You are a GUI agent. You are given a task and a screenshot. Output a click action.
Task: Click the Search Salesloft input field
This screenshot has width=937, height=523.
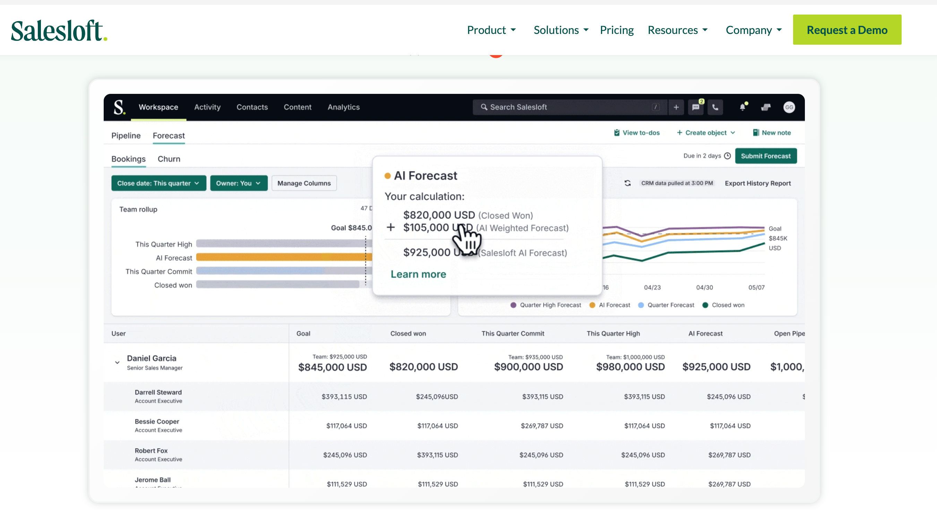tap(570, 107)
